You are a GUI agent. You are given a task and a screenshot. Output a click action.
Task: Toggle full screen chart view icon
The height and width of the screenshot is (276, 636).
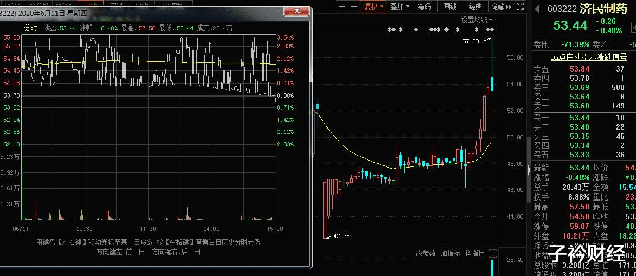(x=519, y=6)
